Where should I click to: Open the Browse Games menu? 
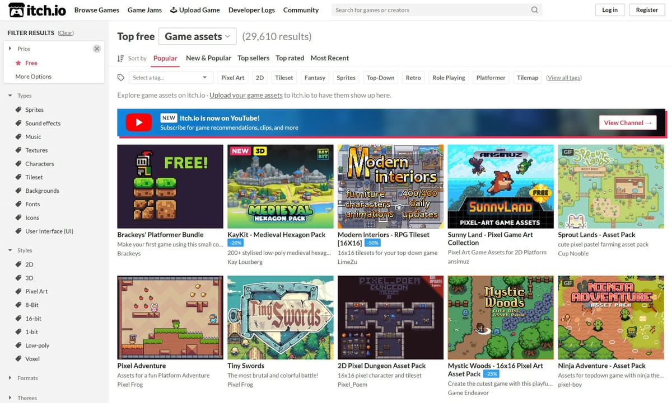97,10
